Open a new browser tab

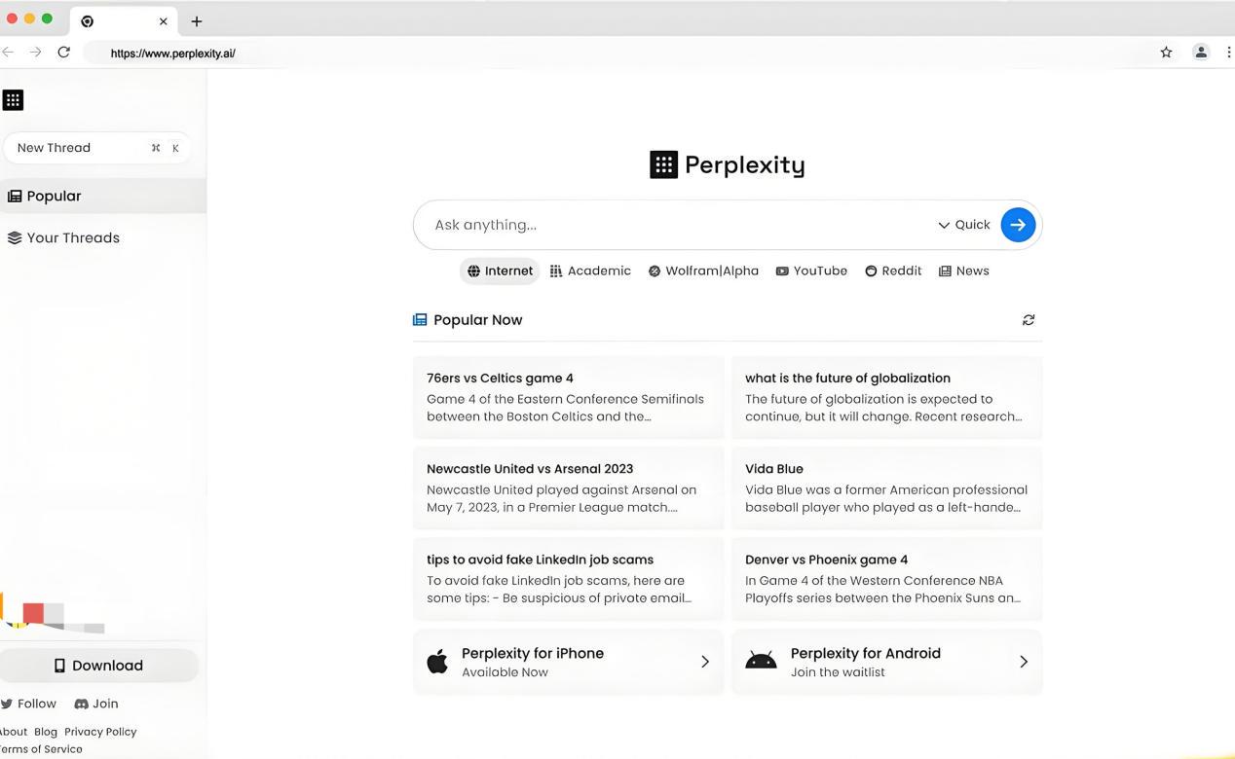point(197,21)
